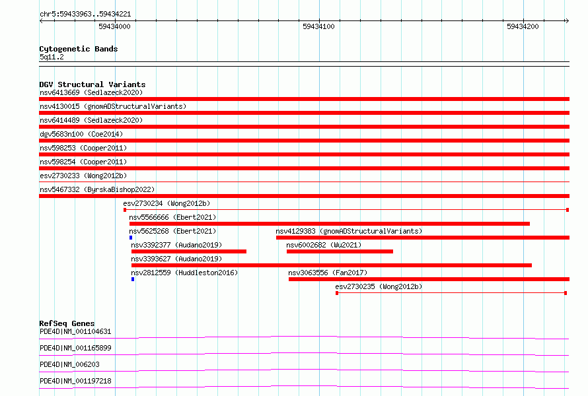Open the PDE4D|NM_001197218 gene label
Viewport: 588px width, 396px height.
[75, 381]
